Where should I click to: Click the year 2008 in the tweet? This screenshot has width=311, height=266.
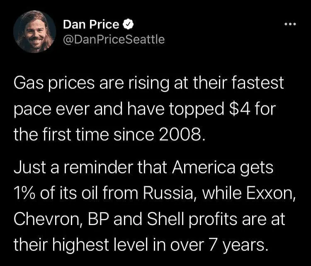[183, 134]
